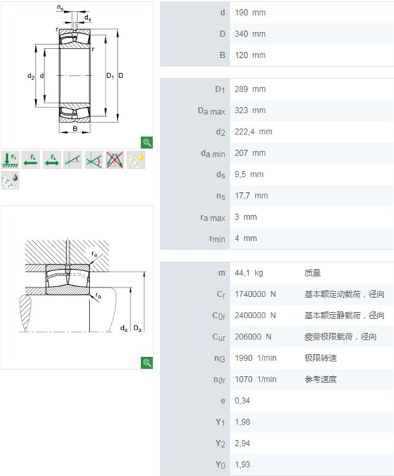The height and width of the screenshot is (476, 394).
Task: Select the width B row 120 mm
Action: (x=277, y=55)
